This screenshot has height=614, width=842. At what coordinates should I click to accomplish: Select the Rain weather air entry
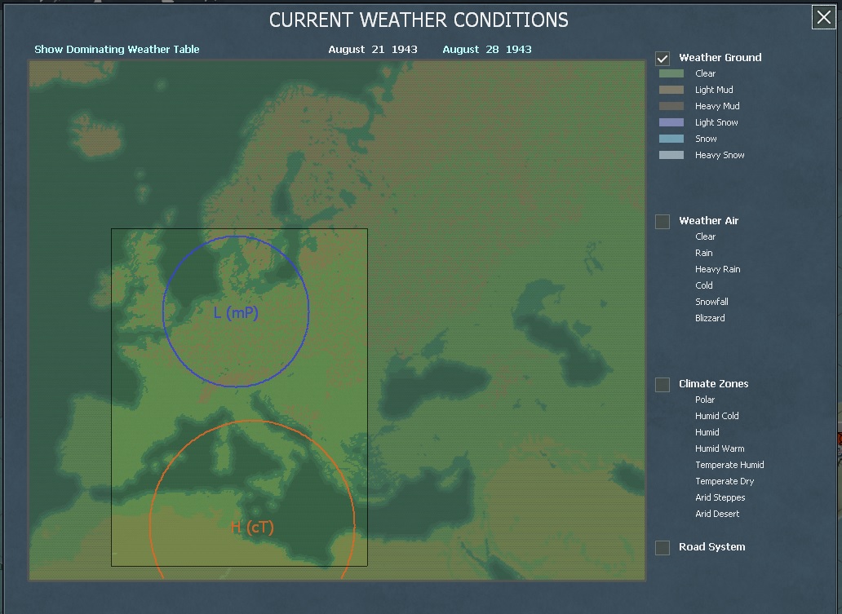(703, 253)
